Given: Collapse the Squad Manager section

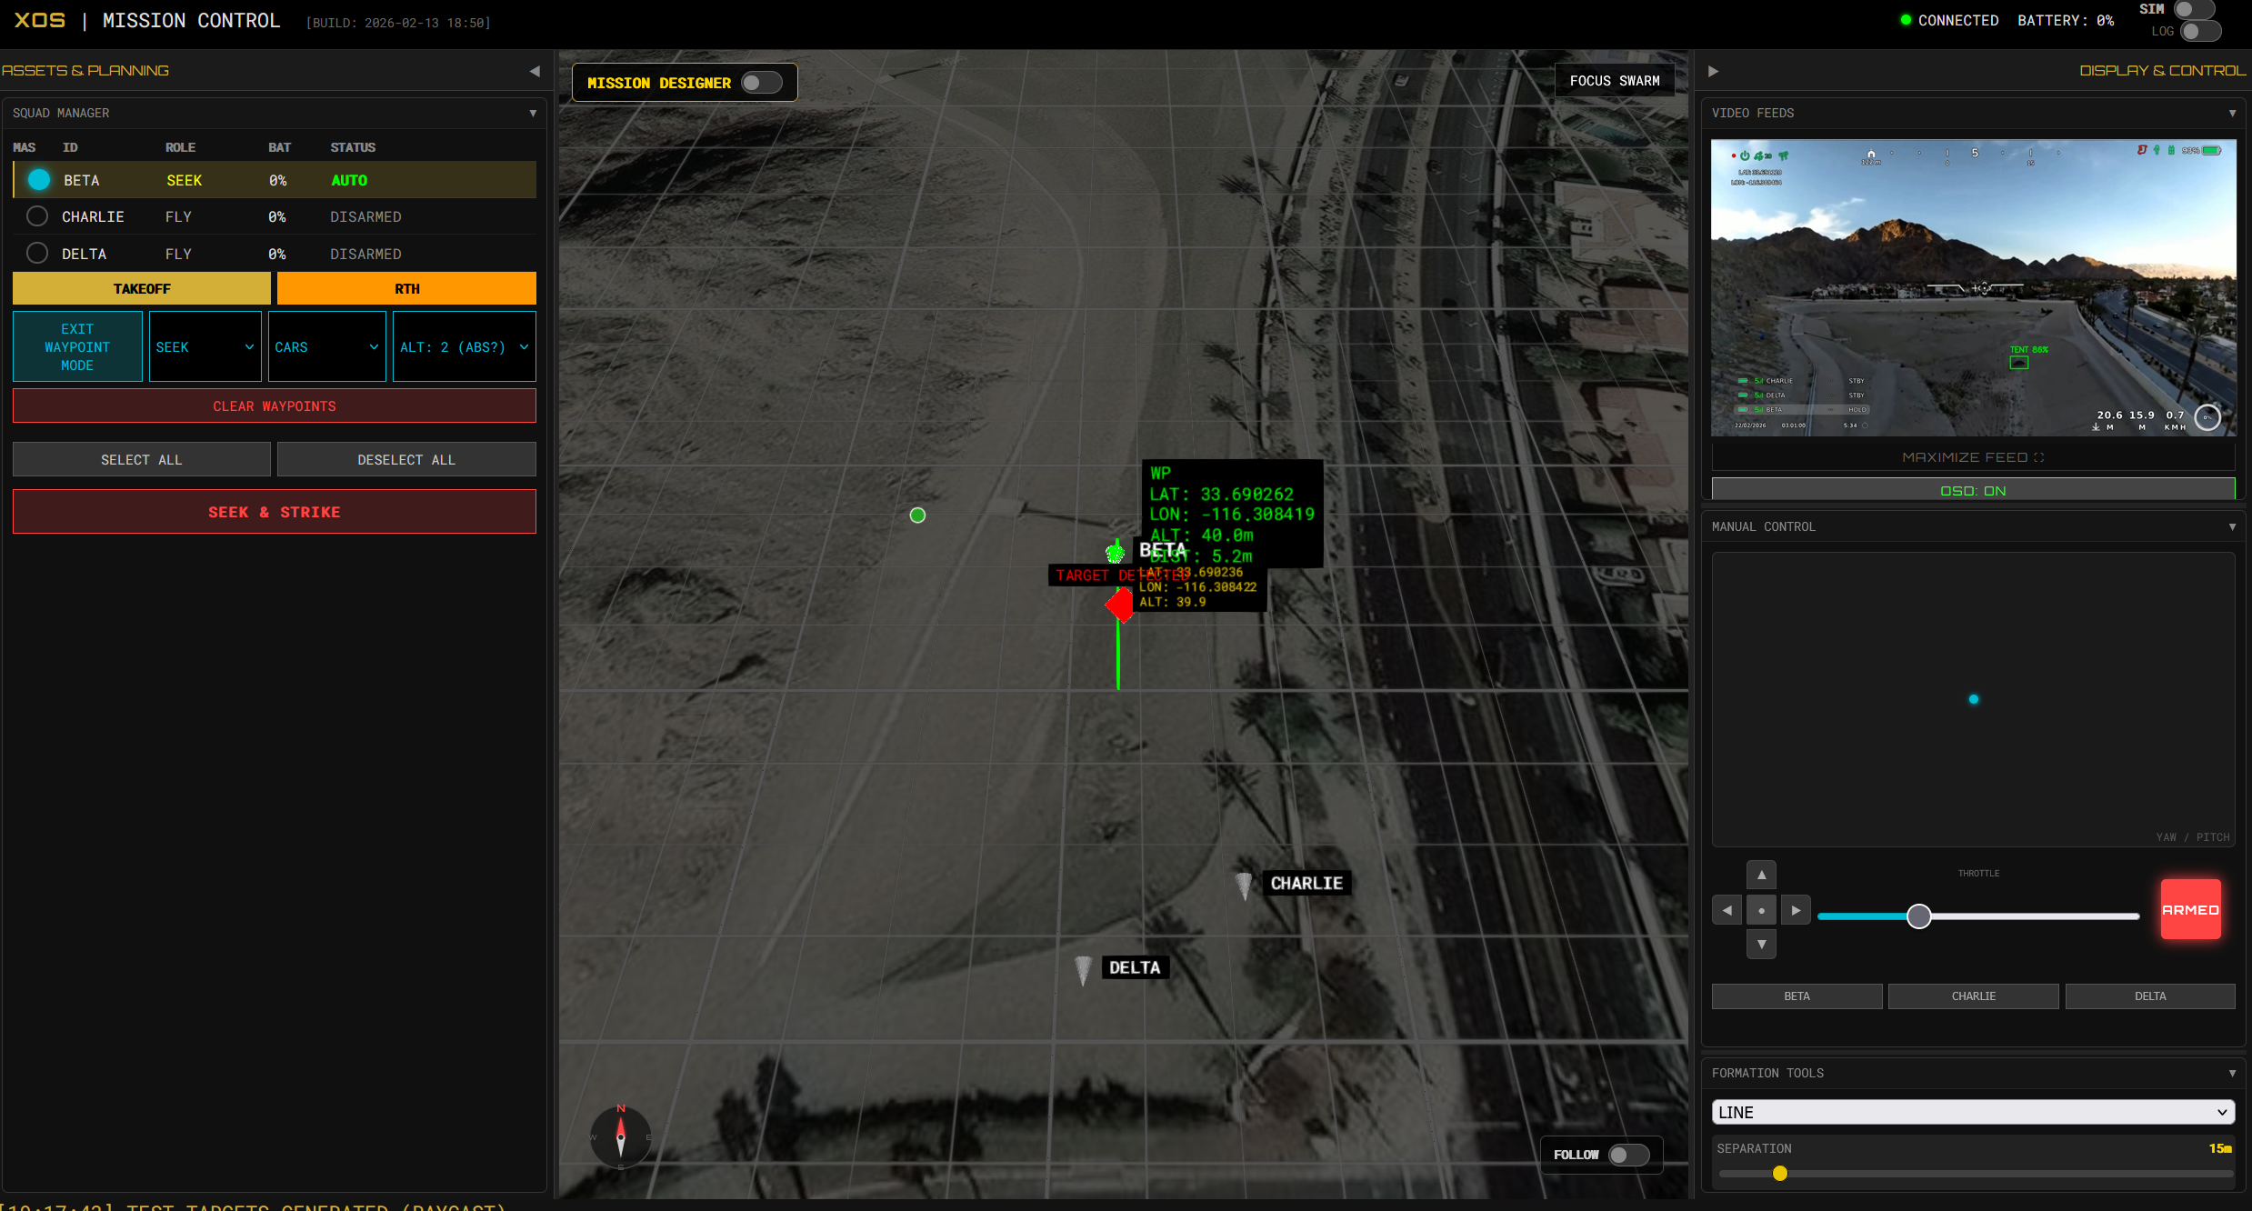Looking at the screenshot, I should click(x=533, y=114).
